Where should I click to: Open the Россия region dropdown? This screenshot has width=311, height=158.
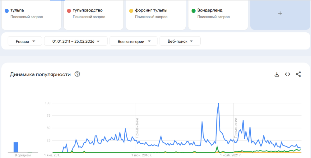click(x=25, y=41)
